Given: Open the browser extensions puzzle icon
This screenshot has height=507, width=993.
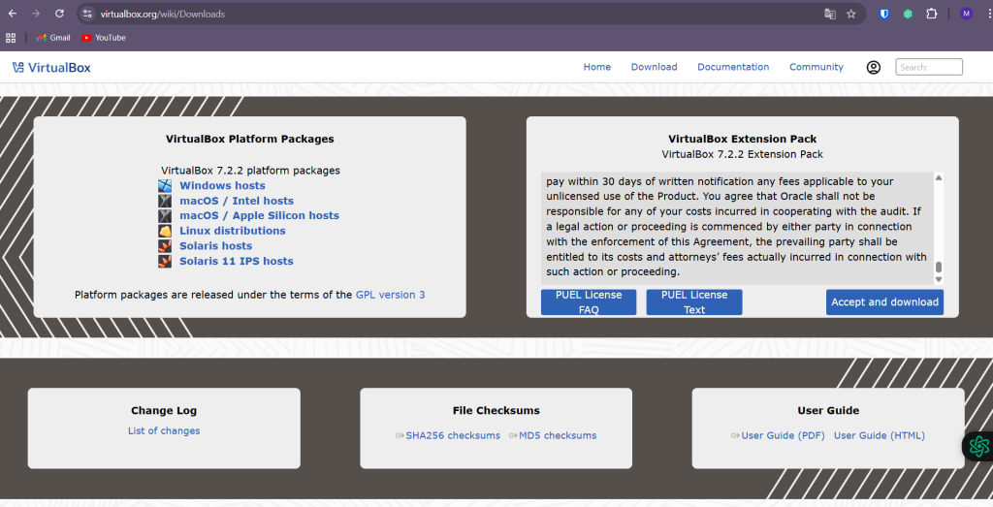Looking at the screenshot, I should [931, 14].
